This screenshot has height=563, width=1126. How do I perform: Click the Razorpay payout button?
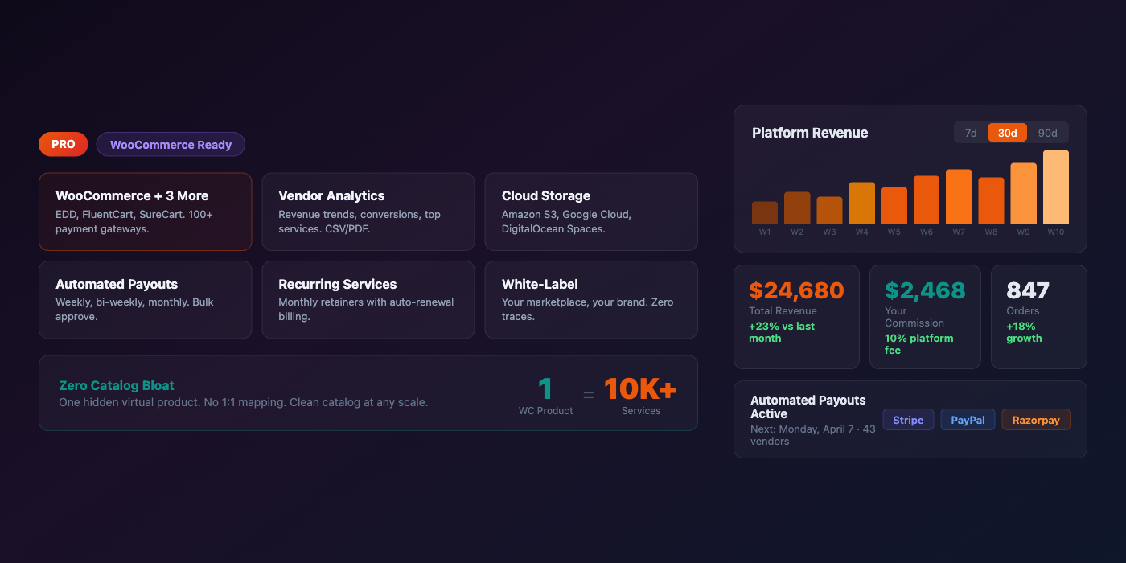[1036, 419]
